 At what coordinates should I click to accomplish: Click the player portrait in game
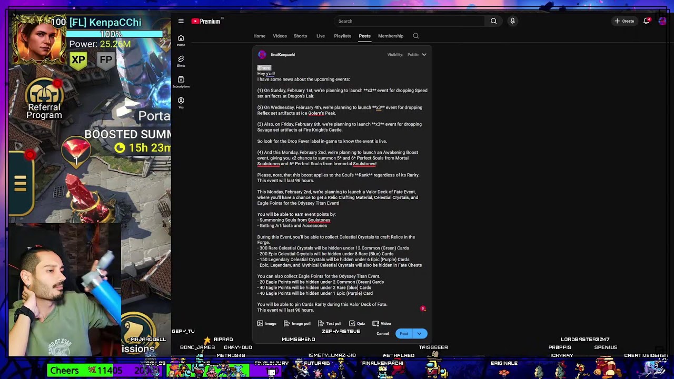(x=38, y=41)
